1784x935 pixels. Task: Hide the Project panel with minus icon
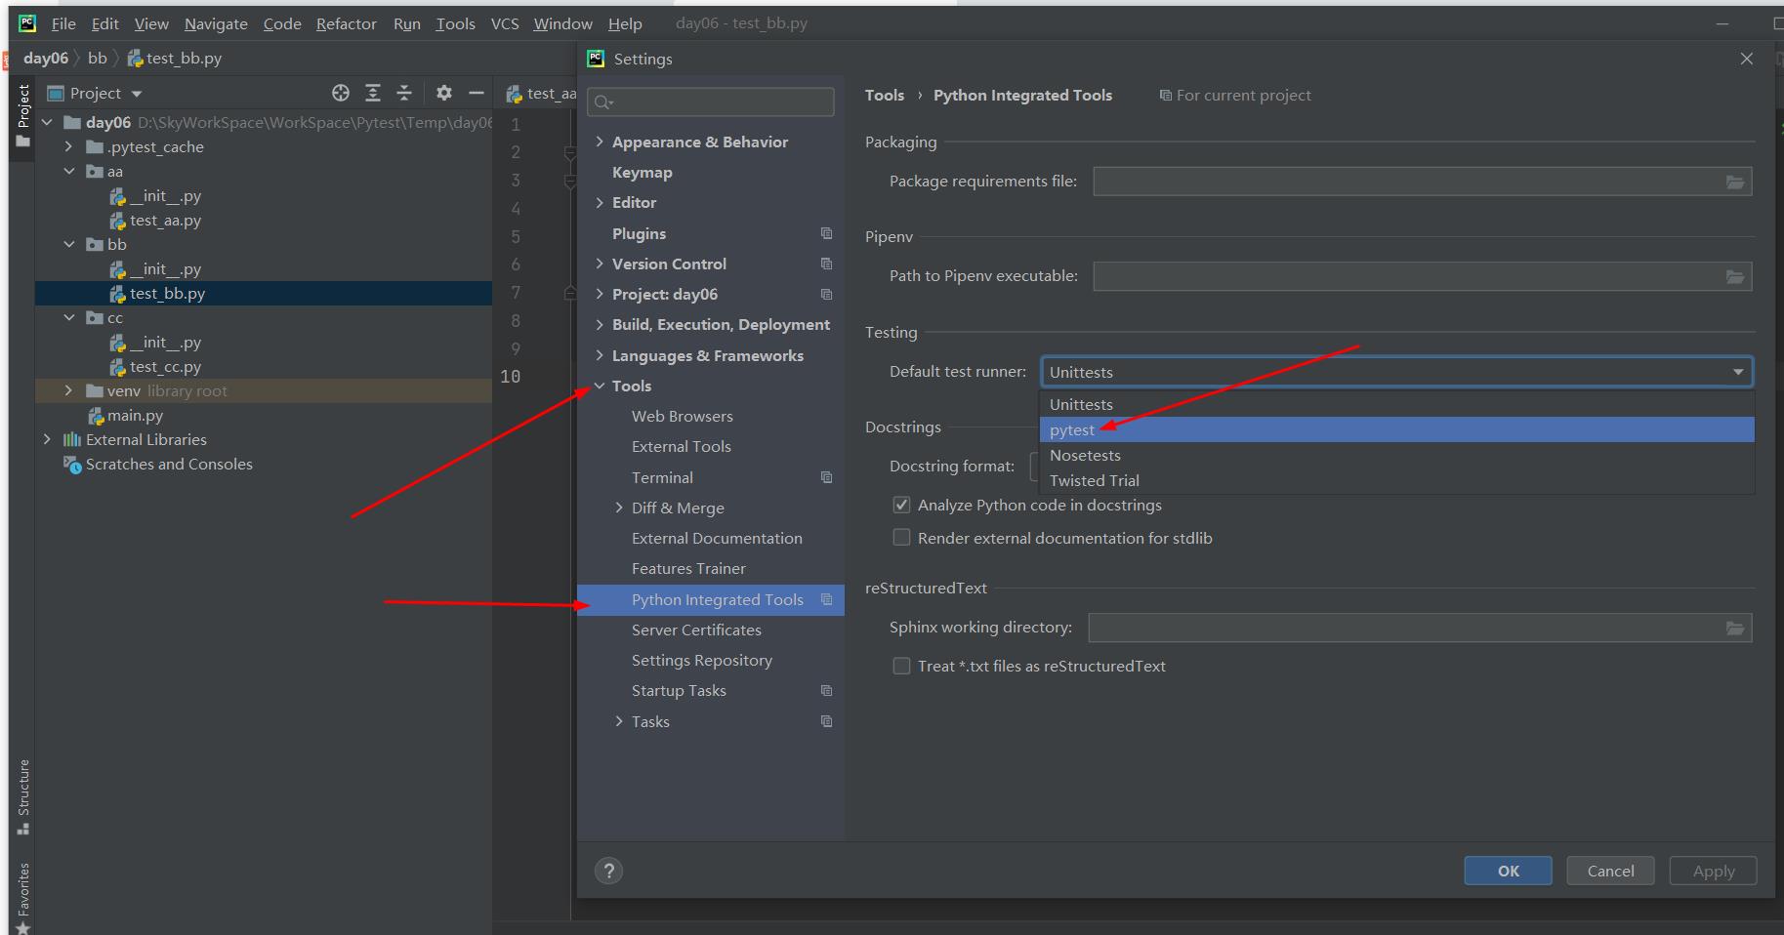(x=477, y=93)
